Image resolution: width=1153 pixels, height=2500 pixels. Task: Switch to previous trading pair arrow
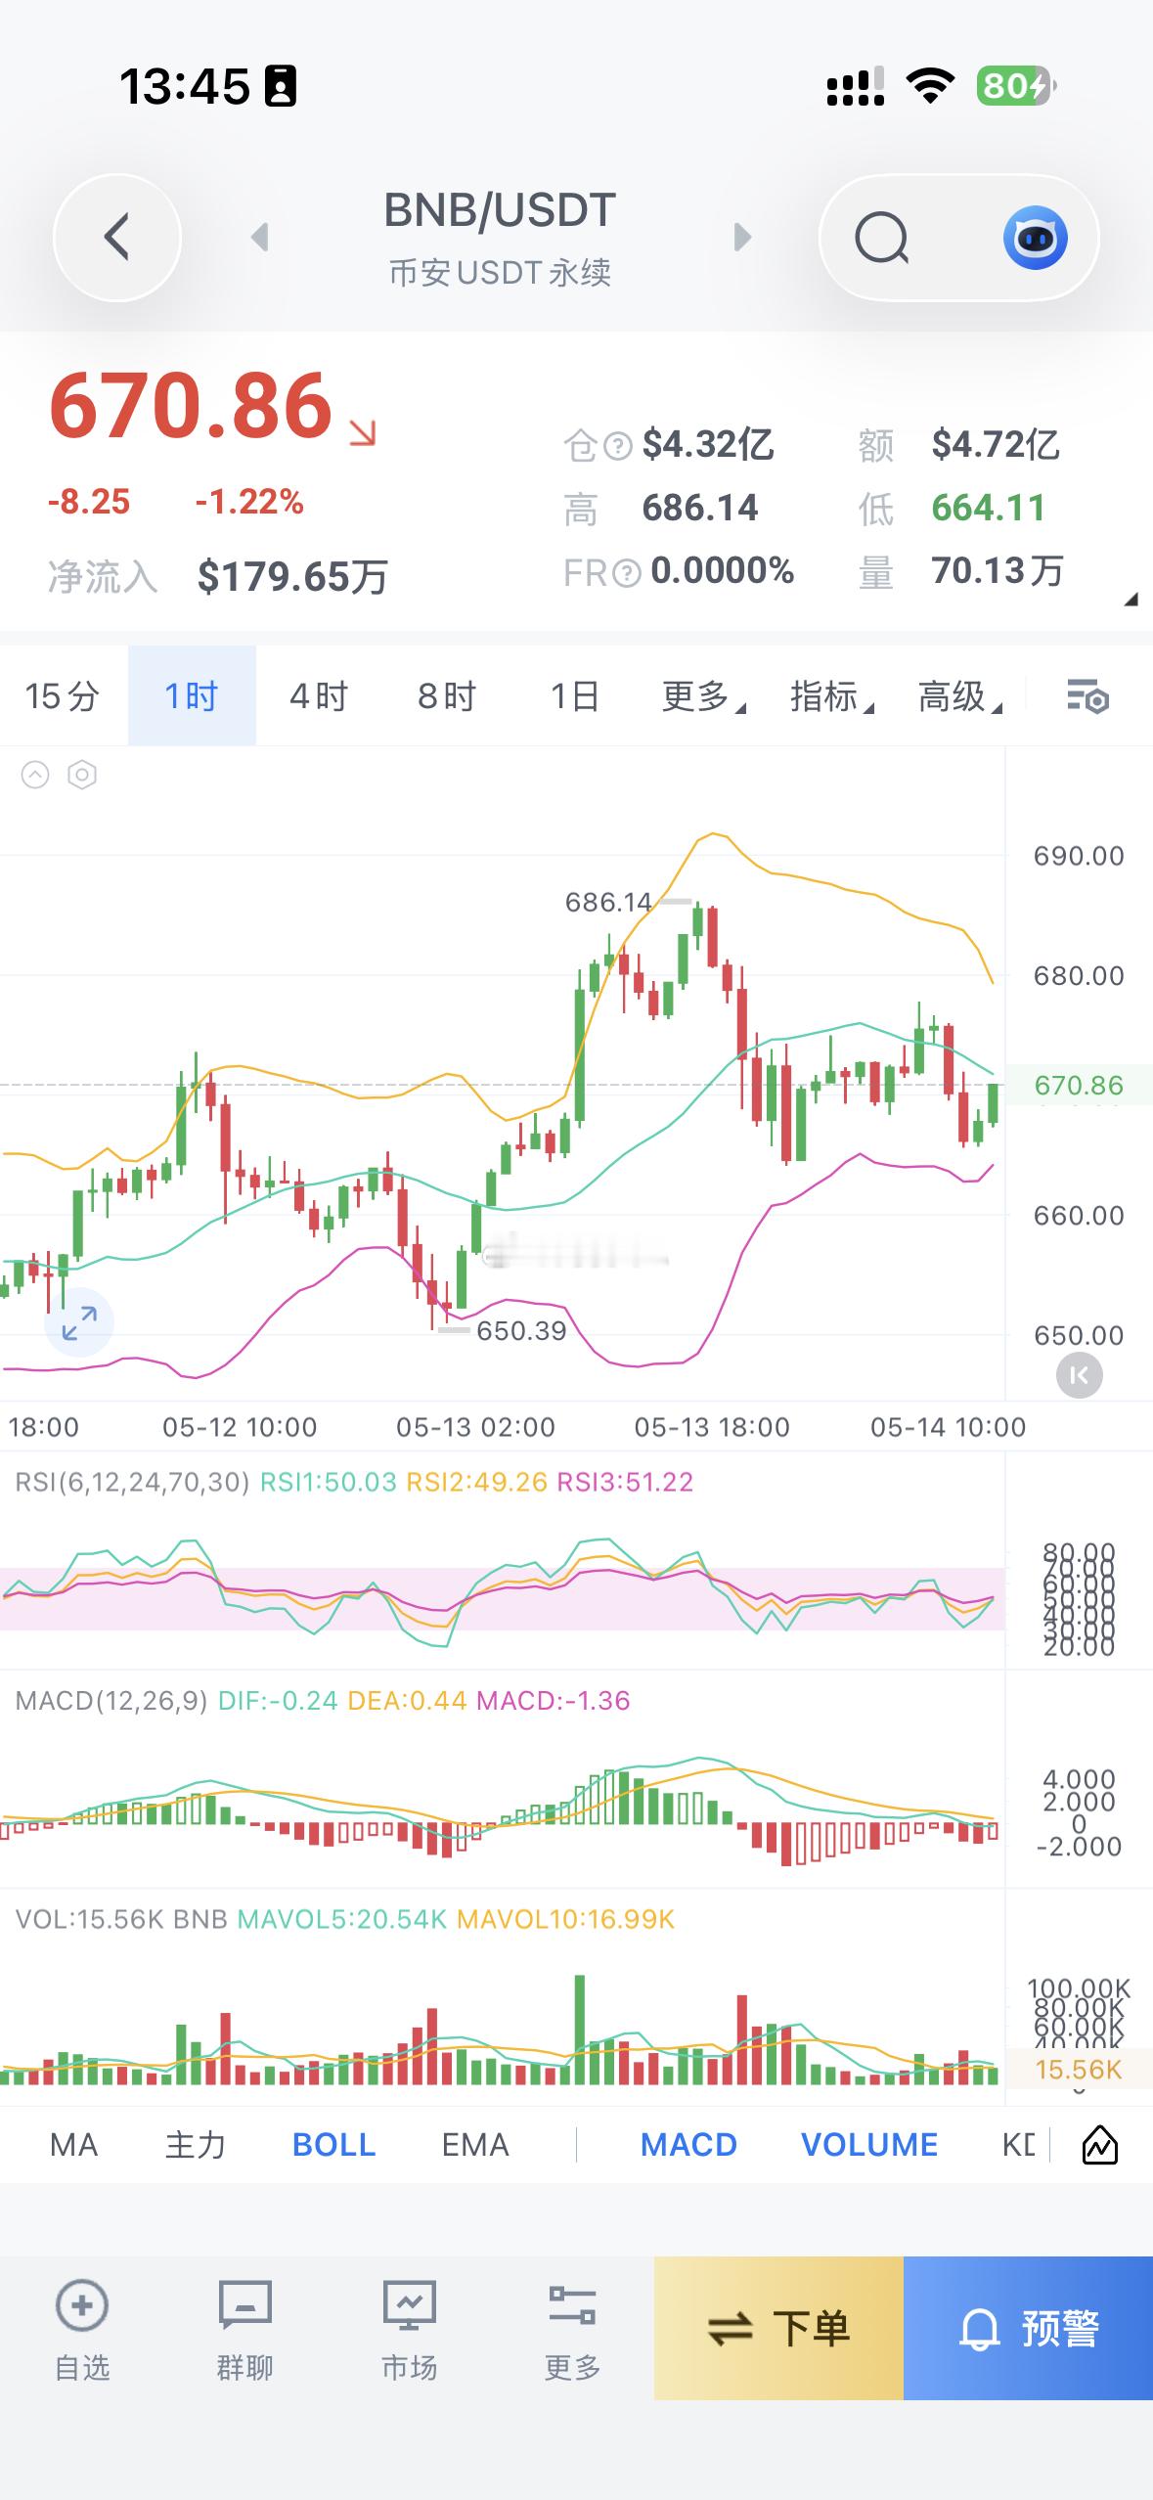(259, 237)
